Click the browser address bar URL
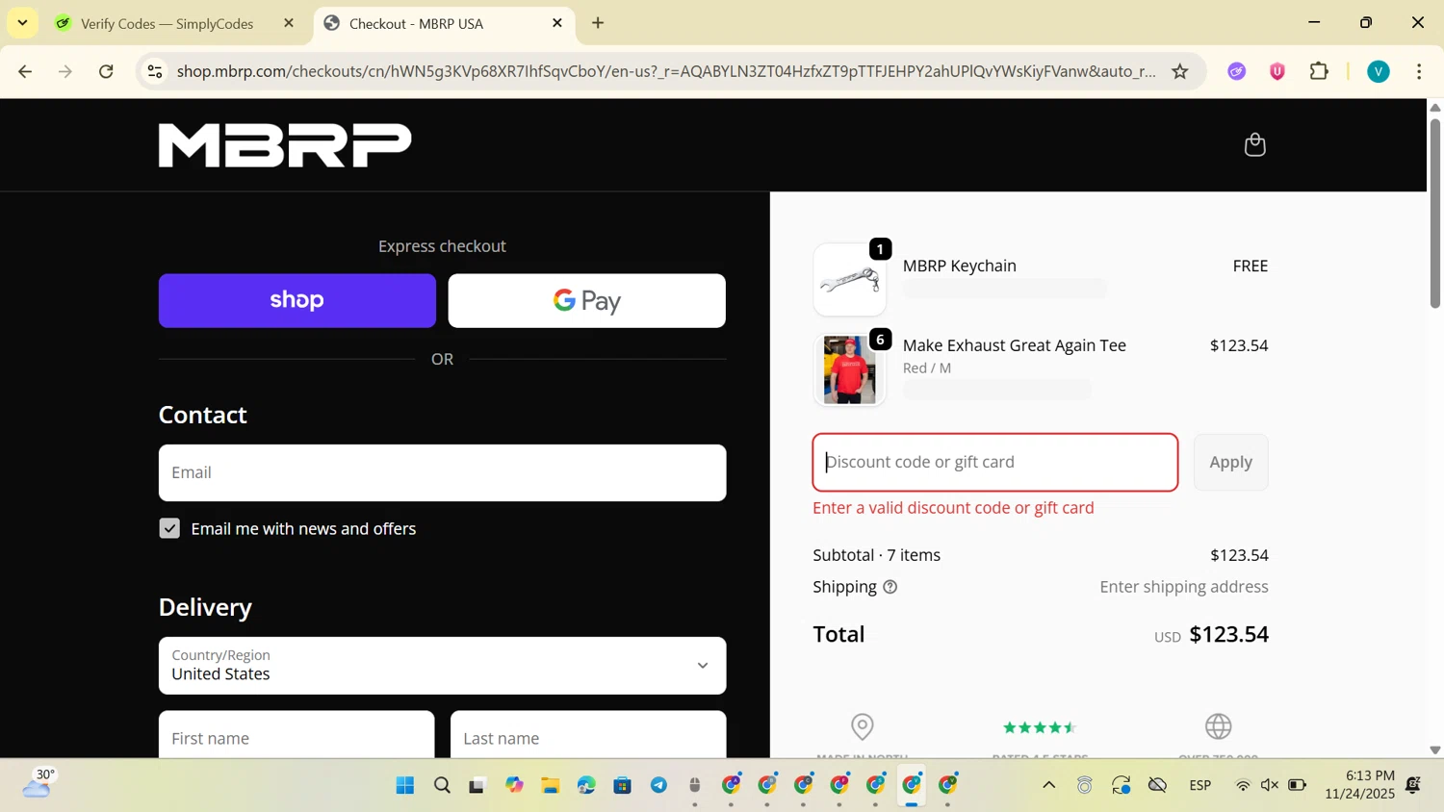The width and height of the screenshot is (1444, 812). pos(666,71)
